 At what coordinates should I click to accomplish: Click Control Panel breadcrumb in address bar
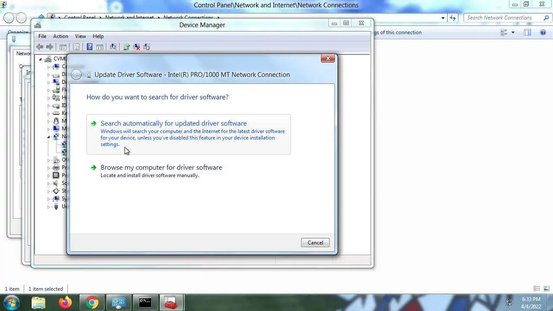point(79,18)
